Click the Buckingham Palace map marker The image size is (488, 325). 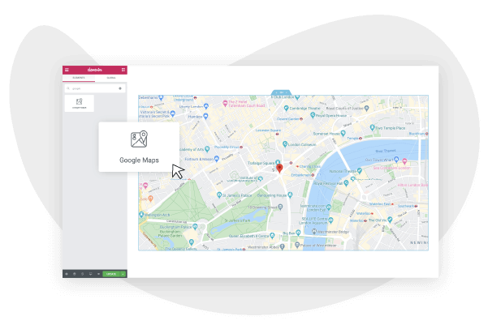[195, 226]
